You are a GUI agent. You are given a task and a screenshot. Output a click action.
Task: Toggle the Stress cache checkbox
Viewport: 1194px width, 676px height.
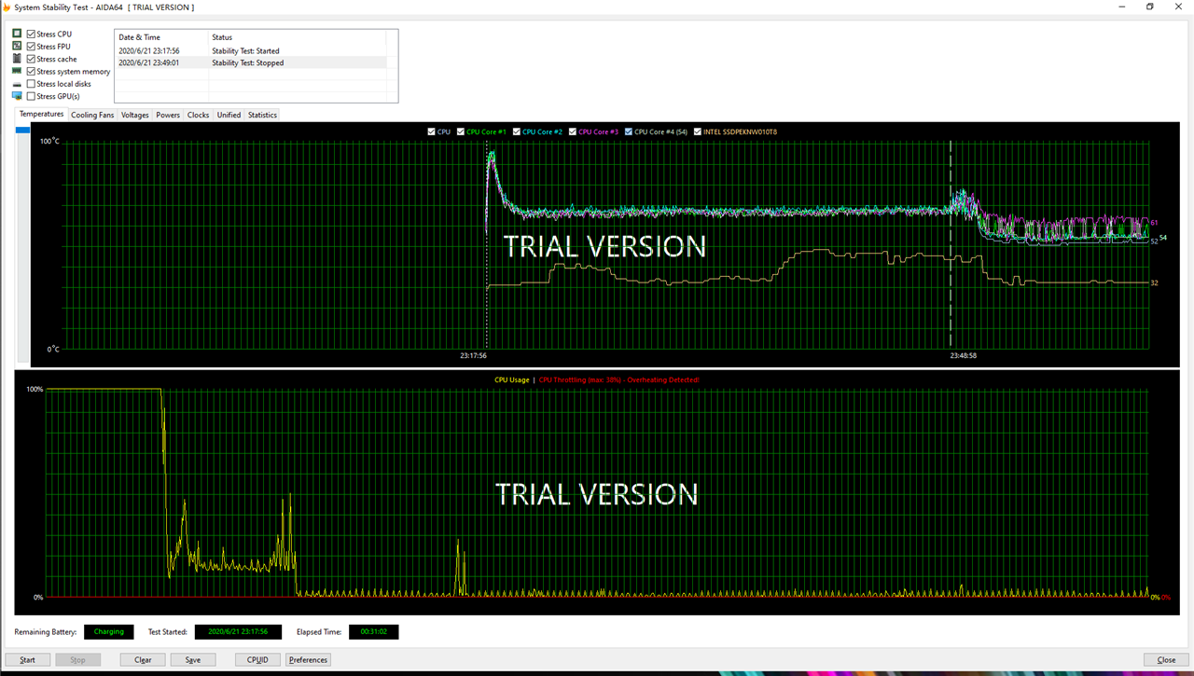tap(31, 59)
